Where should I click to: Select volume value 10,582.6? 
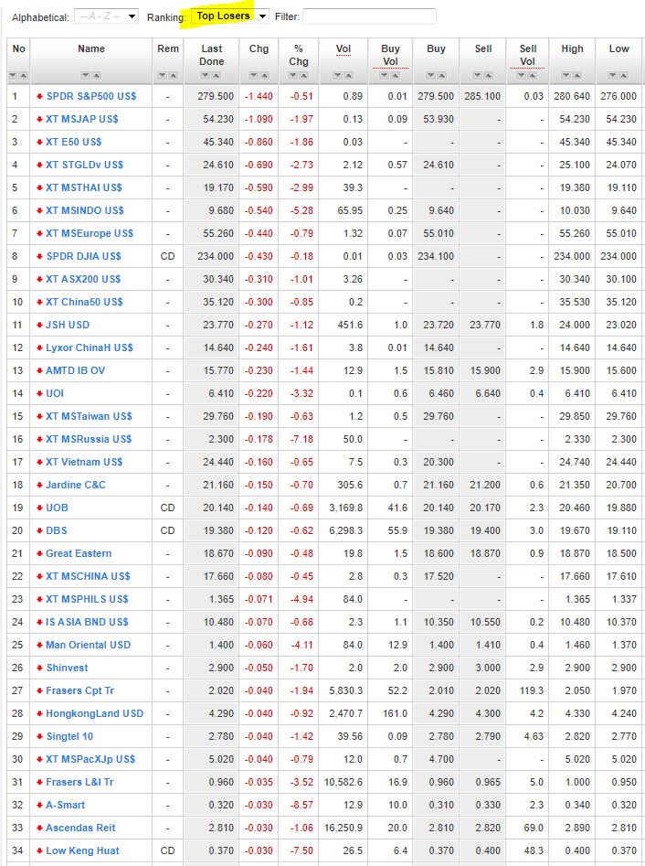[x=344, y=782]
